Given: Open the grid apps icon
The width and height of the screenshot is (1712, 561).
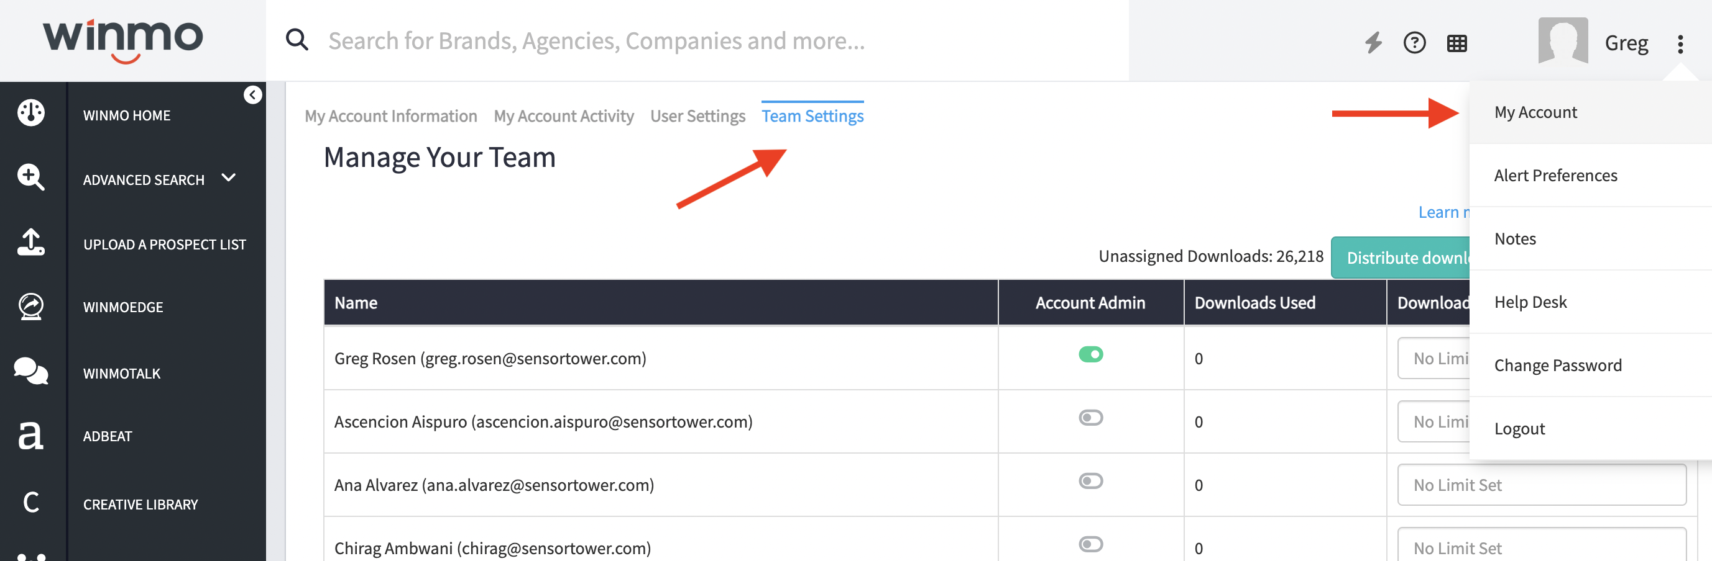Looking at the screenshot, I should pyautogui.click(x=1457, y=44).
